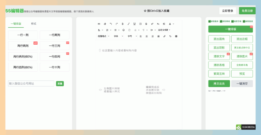Select the 一行三列 layout

(x=54, y=46)
